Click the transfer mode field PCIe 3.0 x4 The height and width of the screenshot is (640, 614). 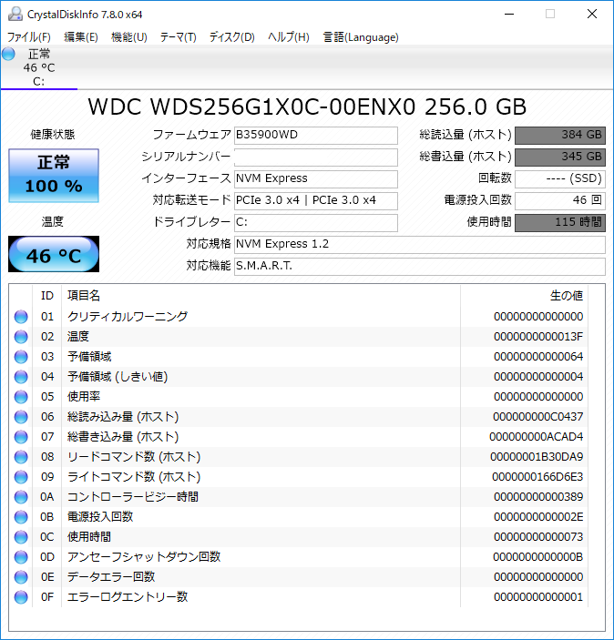(316, 200)
